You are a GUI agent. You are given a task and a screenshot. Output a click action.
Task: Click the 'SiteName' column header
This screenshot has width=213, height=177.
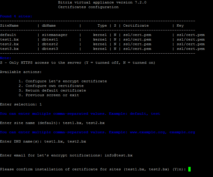click(x=9, y=25)
